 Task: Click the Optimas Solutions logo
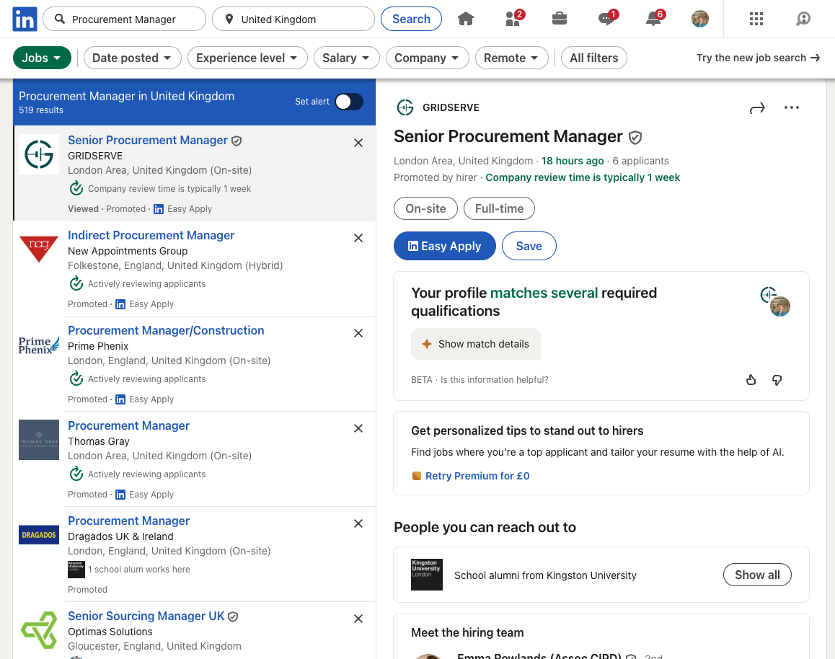(x=39, y=629)
